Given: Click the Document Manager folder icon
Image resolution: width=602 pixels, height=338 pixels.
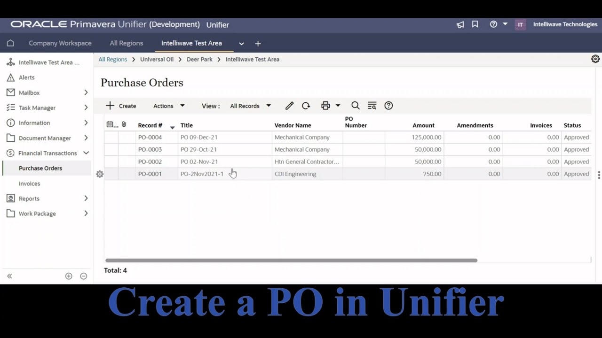Looking at the screenshot, I should pyautogui.click(x=10, y=138).
